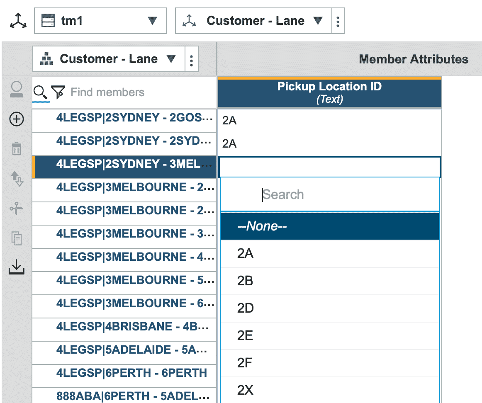Open the tm1 database dropdown

153,20
